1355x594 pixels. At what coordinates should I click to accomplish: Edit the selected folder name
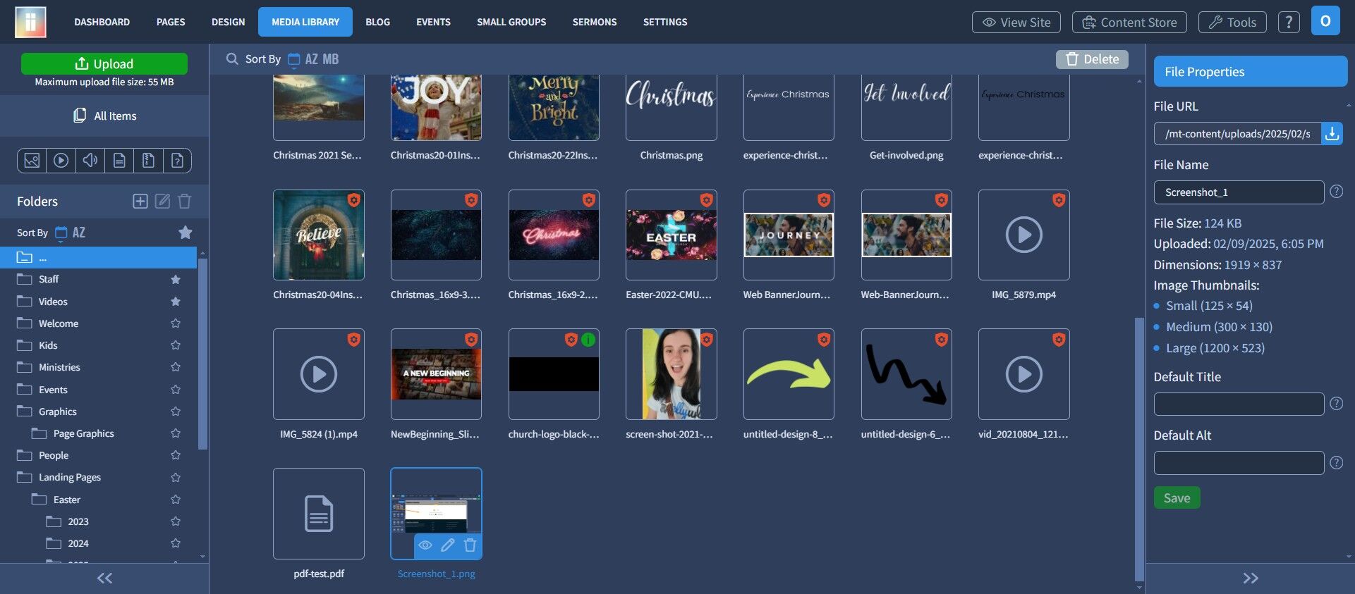click(162, 202)
